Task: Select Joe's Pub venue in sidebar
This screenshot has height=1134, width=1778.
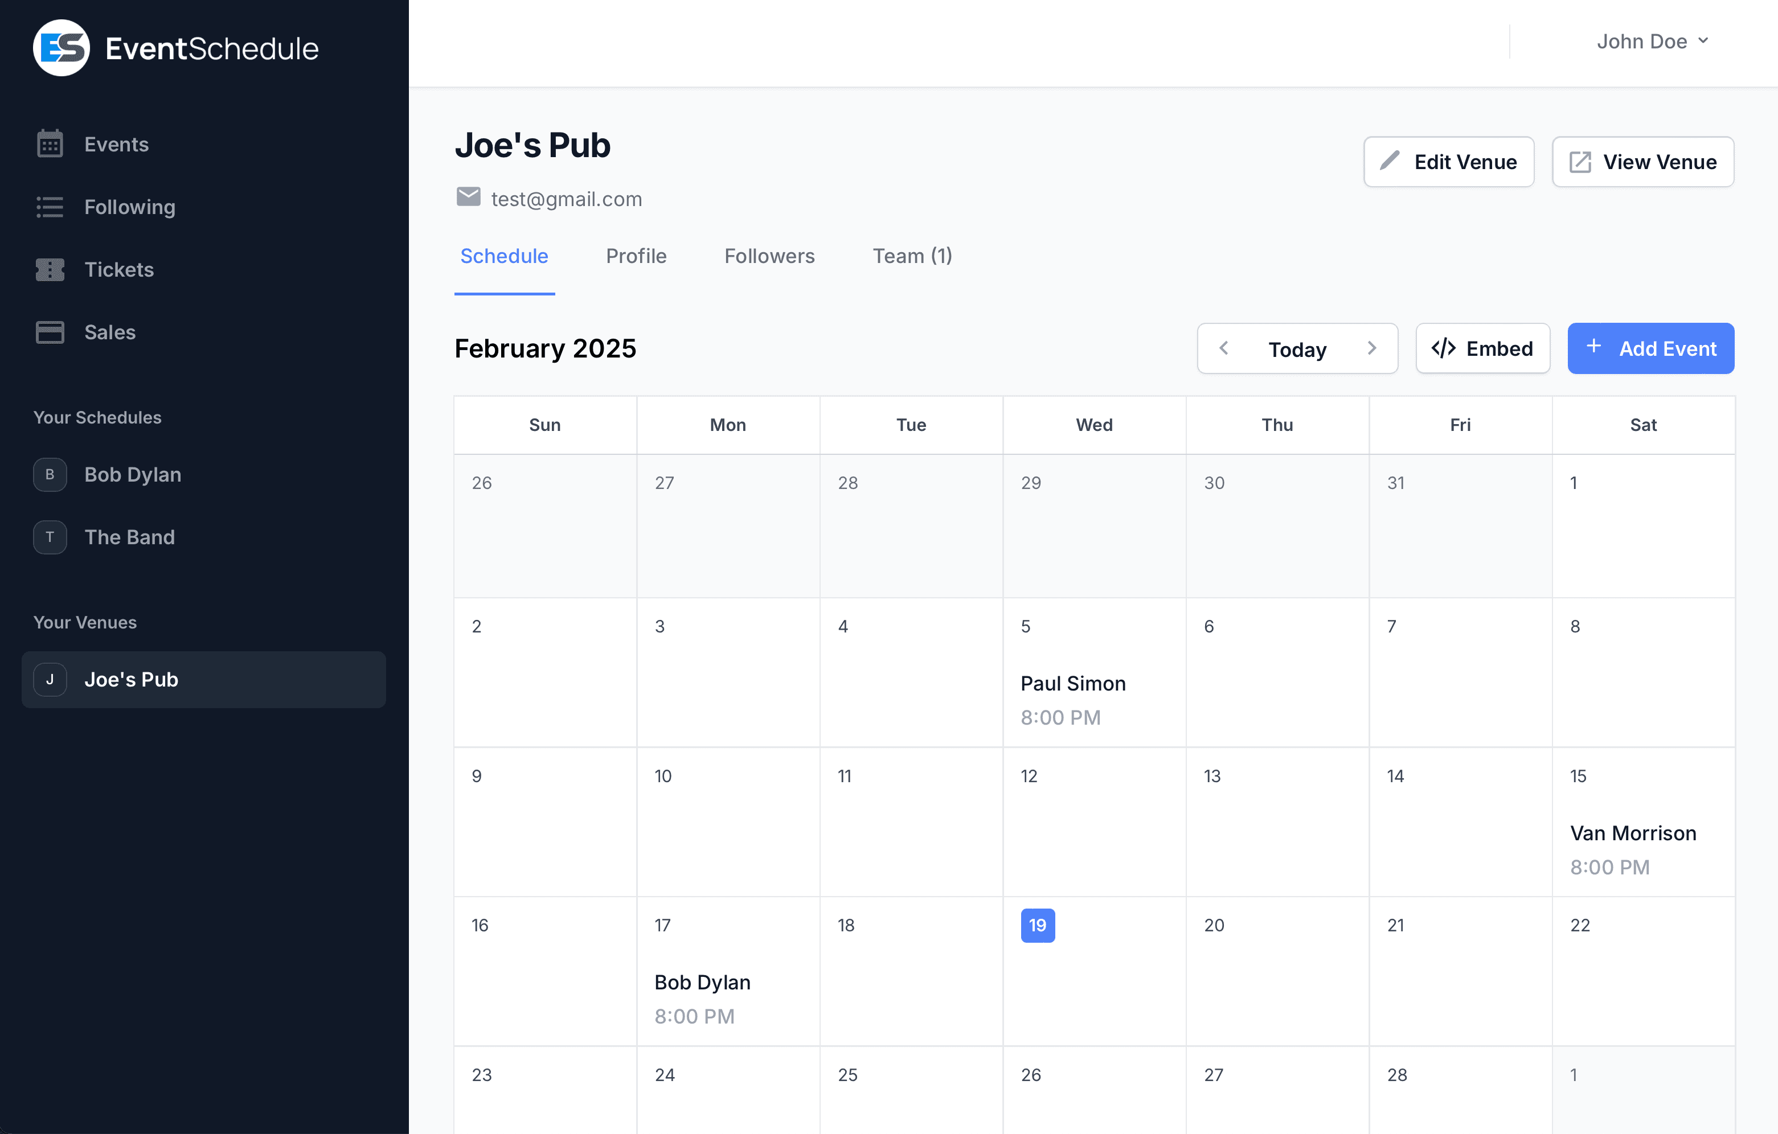Action: tap(204, 679)
